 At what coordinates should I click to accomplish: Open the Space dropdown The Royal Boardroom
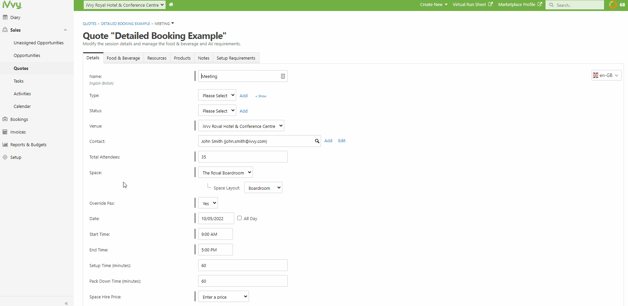tap(226, 172)
